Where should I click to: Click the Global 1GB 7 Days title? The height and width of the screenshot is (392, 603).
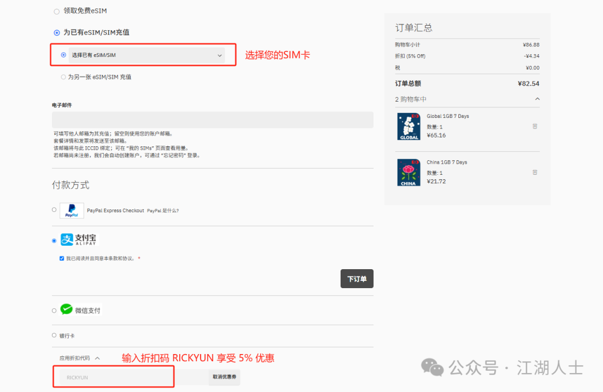tap(448, 116)
